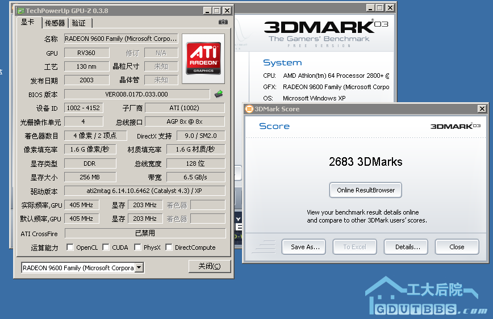Open the RADEON 9600 Family card dropdown

click(x=139, y=268)
